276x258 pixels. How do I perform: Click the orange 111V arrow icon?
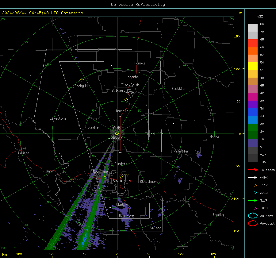253,185
